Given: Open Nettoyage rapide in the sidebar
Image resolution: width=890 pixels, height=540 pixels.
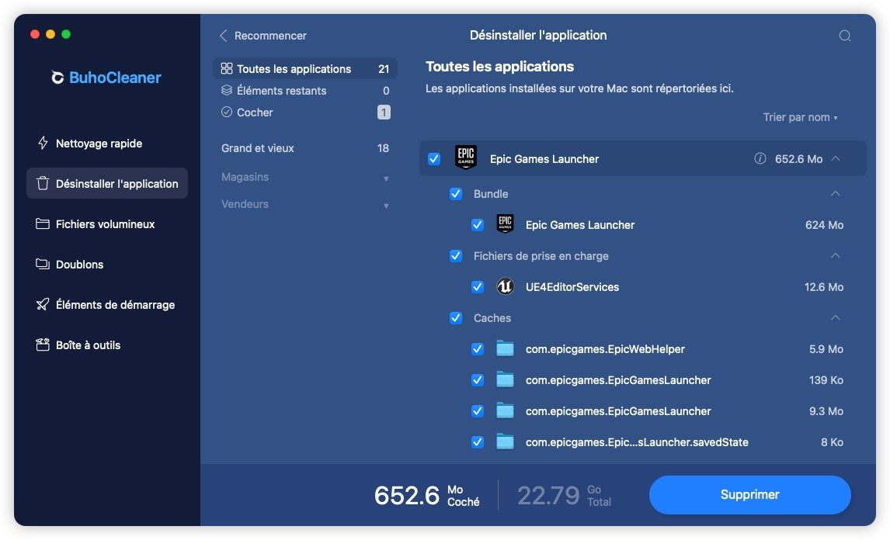Looking at the screenshot, I should (106, 143).
